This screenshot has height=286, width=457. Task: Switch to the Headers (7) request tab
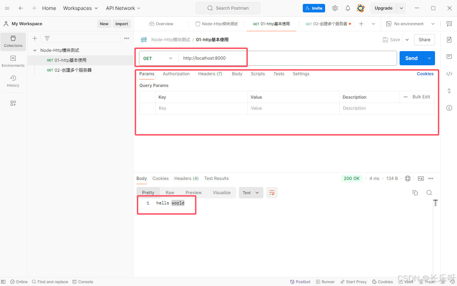[210, 74]
